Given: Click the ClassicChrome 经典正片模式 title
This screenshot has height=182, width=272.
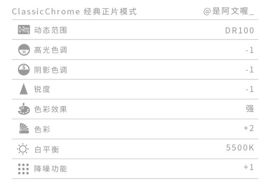Looking at the screenshot, I should coord(74,11).
